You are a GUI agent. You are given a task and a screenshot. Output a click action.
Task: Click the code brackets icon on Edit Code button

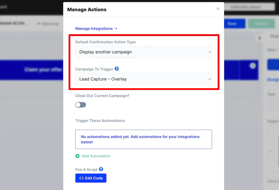pyautogui.click(x=82, y=178)
